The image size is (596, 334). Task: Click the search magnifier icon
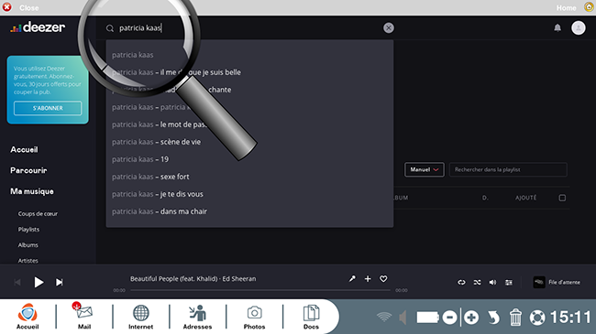(x=110, y=28)
